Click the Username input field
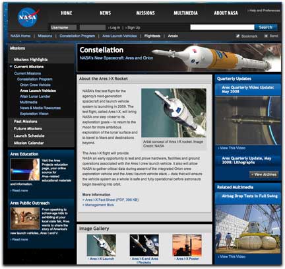Image resolution: width=285 pixels, height=269 pixels. pos(63,28)
